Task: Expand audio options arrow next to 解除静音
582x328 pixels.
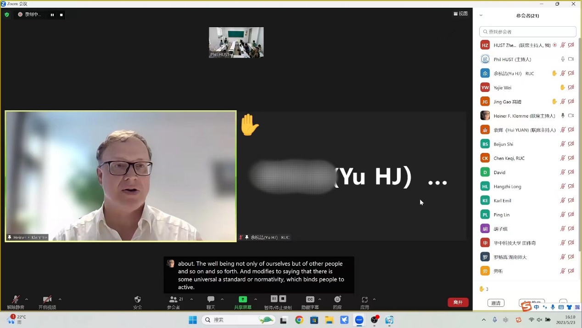Action: tap(27, 300)
